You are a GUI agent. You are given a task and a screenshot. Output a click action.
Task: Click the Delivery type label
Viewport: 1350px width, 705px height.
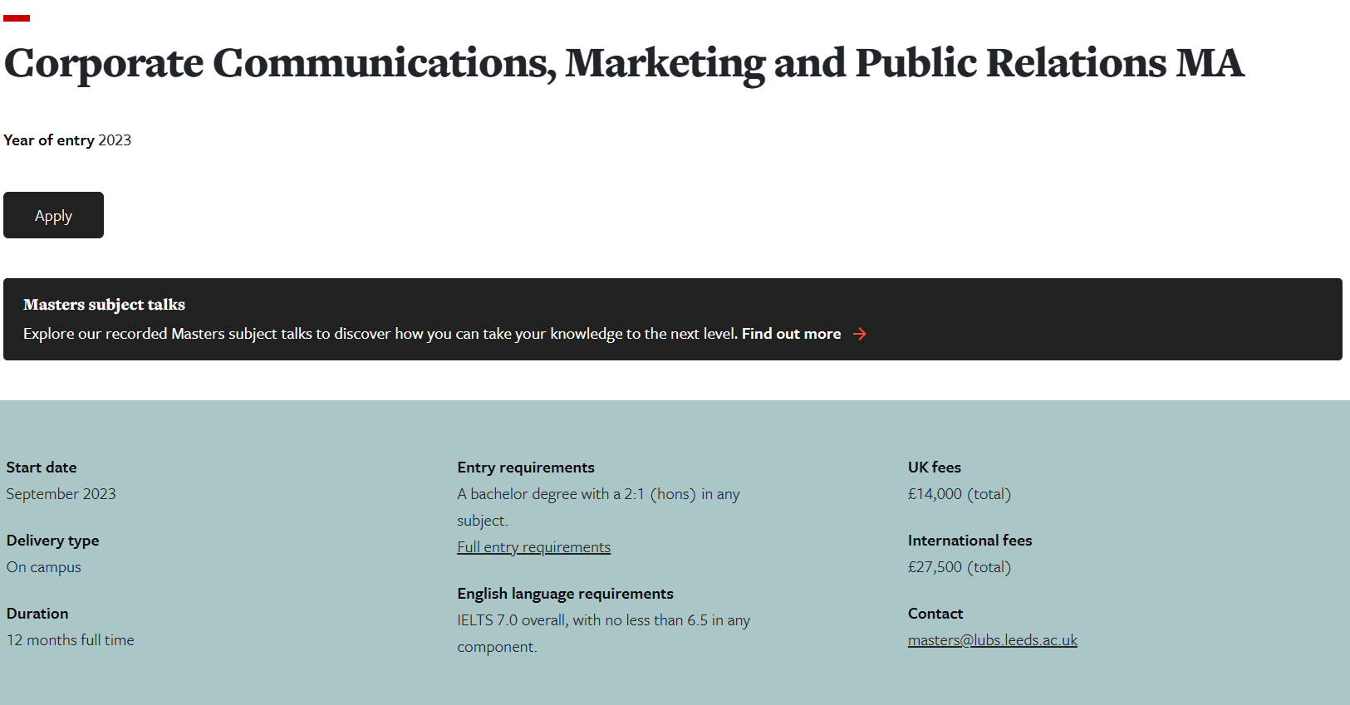click(52, 541)
